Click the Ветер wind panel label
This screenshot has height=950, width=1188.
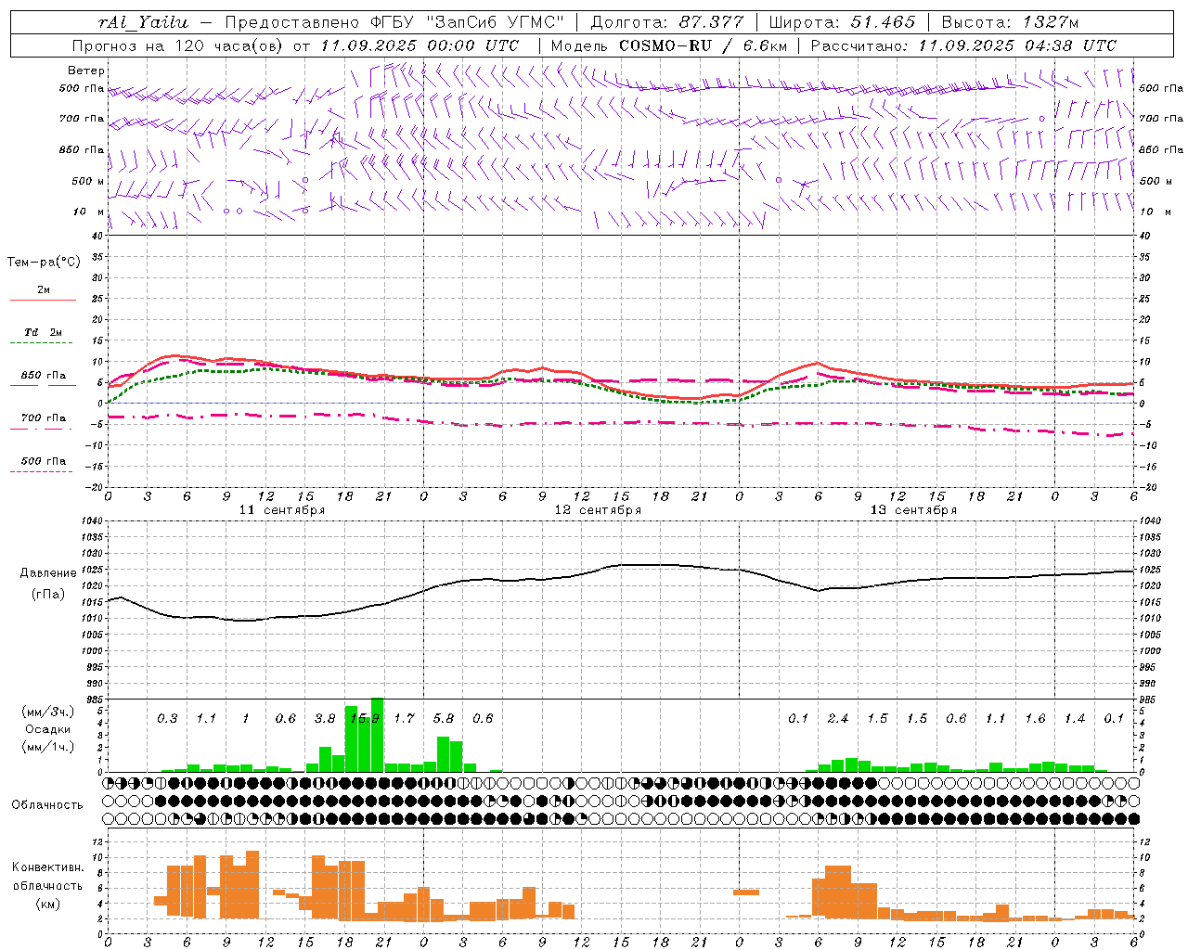86,71
